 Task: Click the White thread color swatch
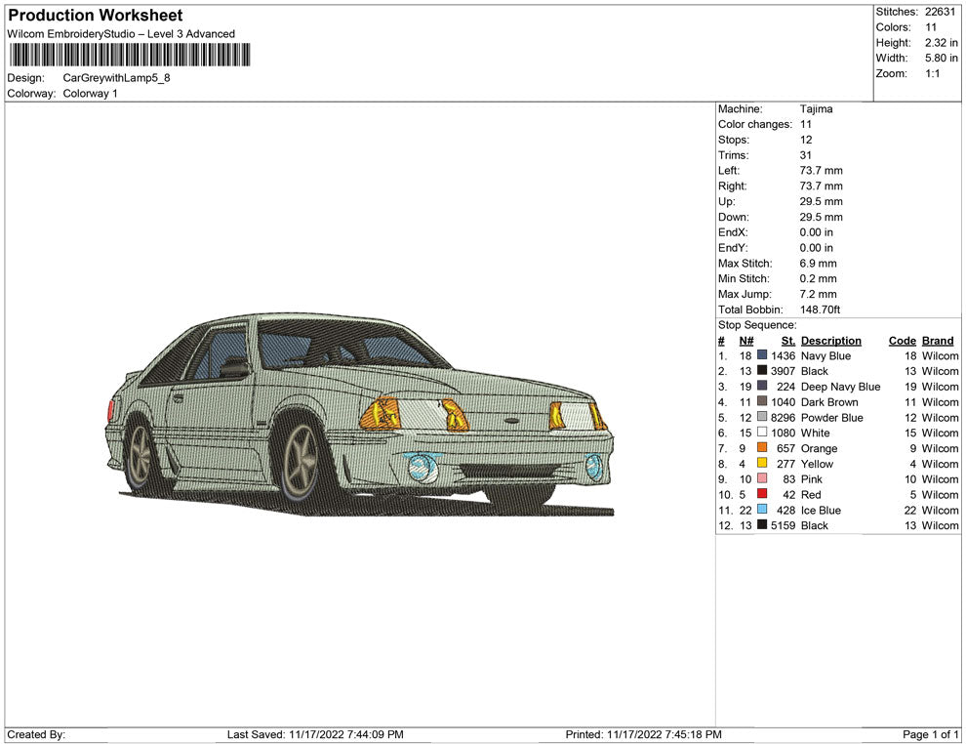click(762, 433)
